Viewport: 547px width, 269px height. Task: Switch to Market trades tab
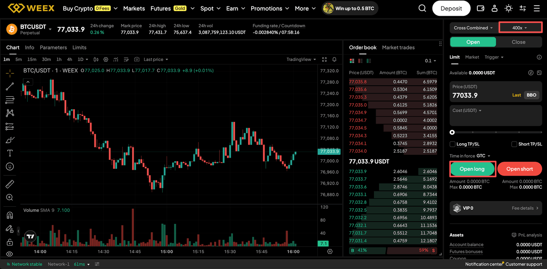pos(398,47)
